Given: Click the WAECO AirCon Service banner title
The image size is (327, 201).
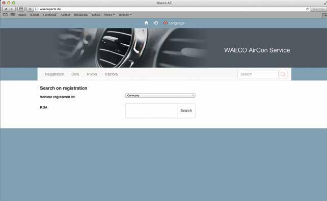Looking at the screenshot, I should click(257, 50).
